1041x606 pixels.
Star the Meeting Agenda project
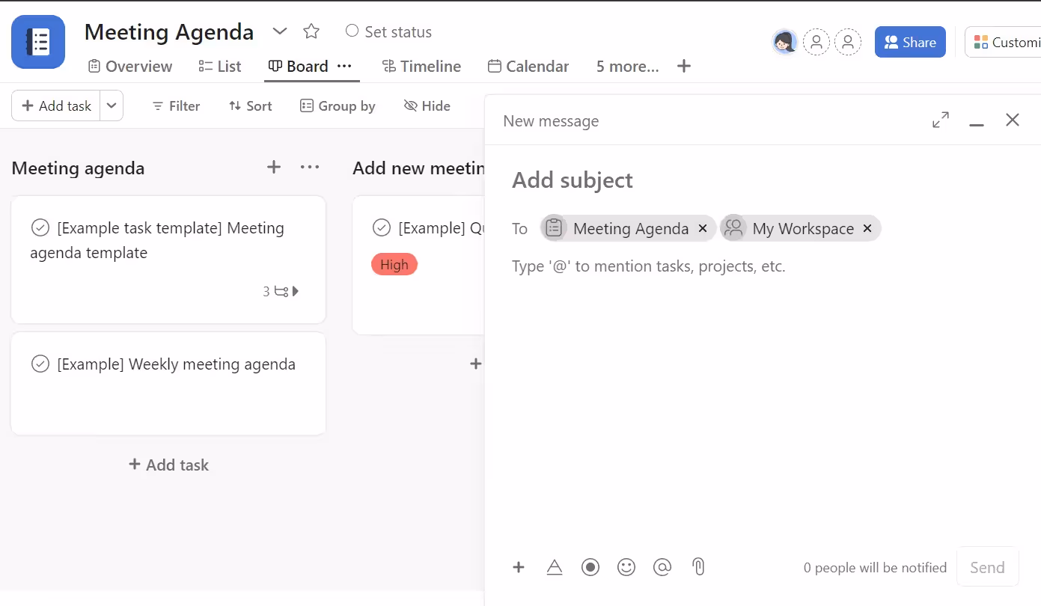pos(311,31)
